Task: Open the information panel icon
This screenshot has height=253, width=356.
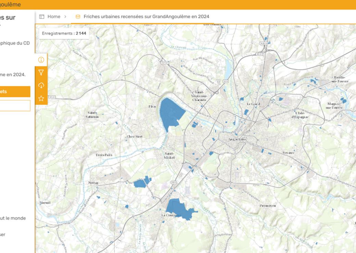Action: tap(41, 60)
